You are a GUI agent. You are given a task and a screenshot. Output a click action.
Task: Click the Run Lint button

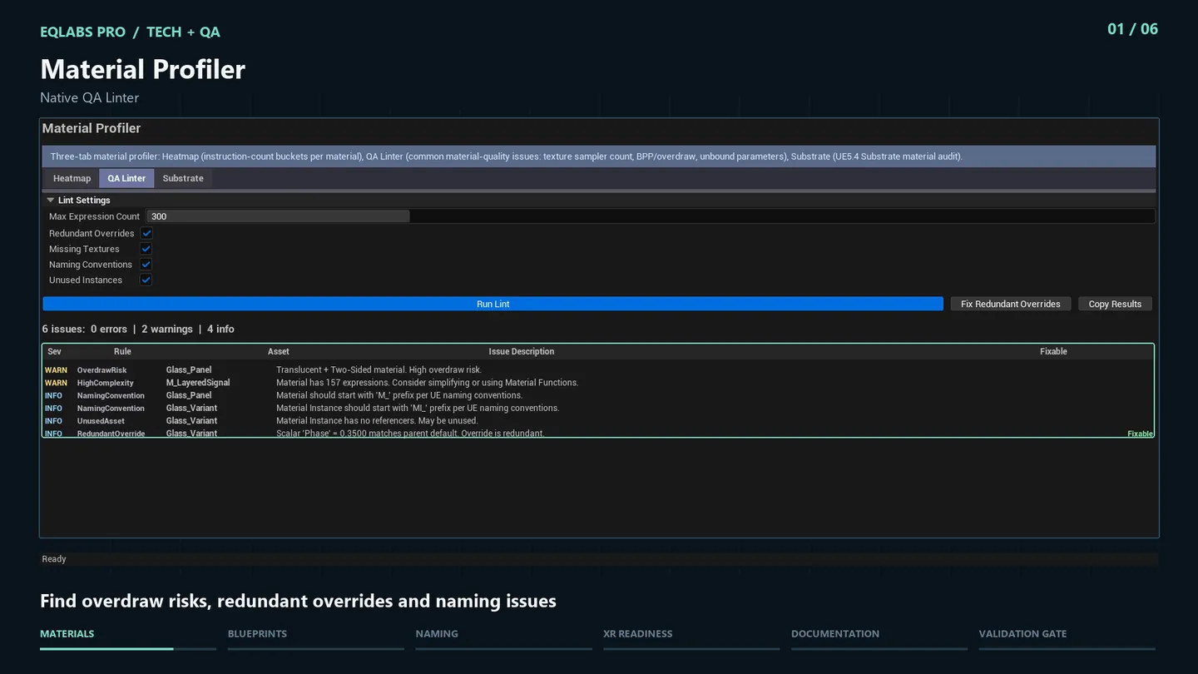point(493,304)
